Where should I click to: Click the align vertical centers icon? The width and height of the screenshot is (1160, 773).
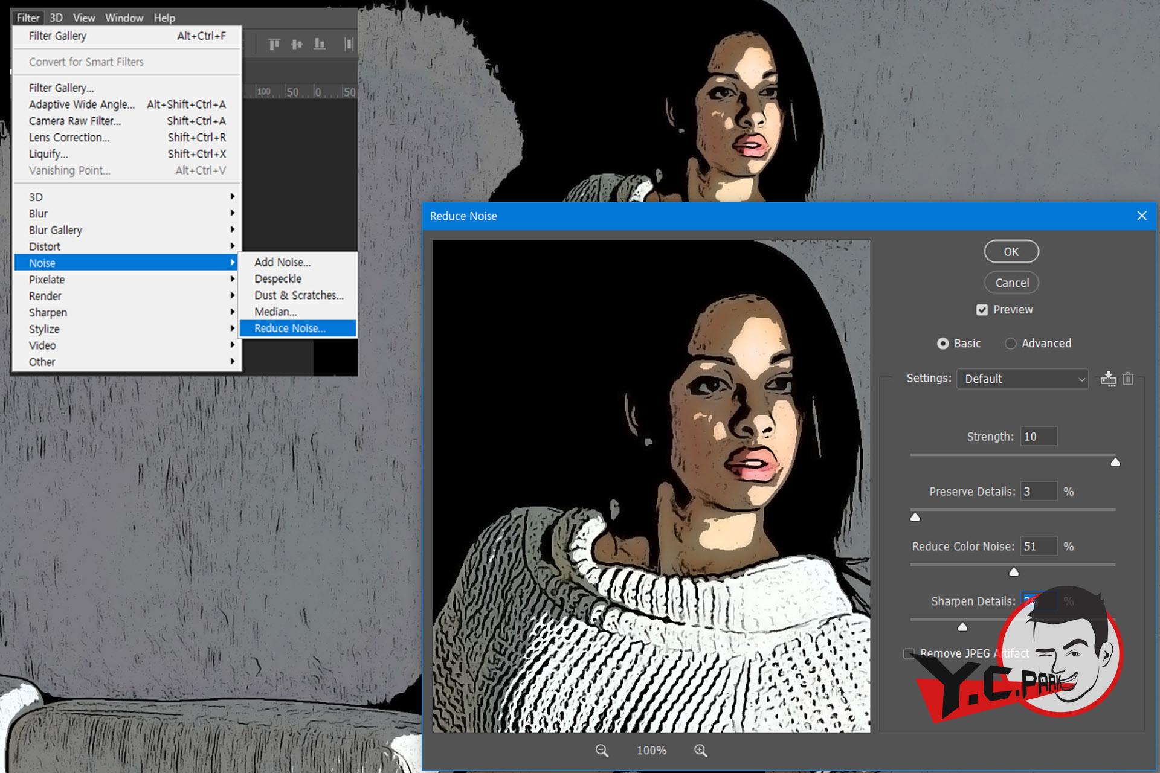[x=297, y=44]
